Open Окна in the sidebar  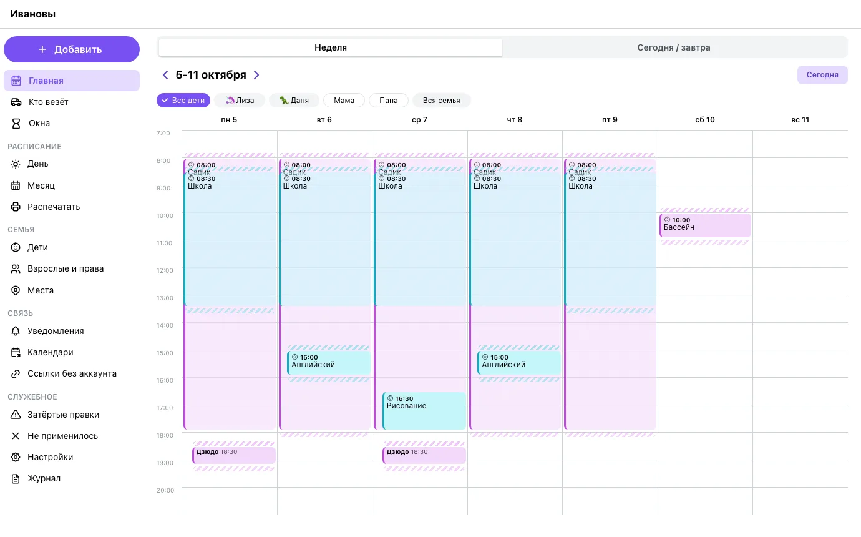[72, 123]
